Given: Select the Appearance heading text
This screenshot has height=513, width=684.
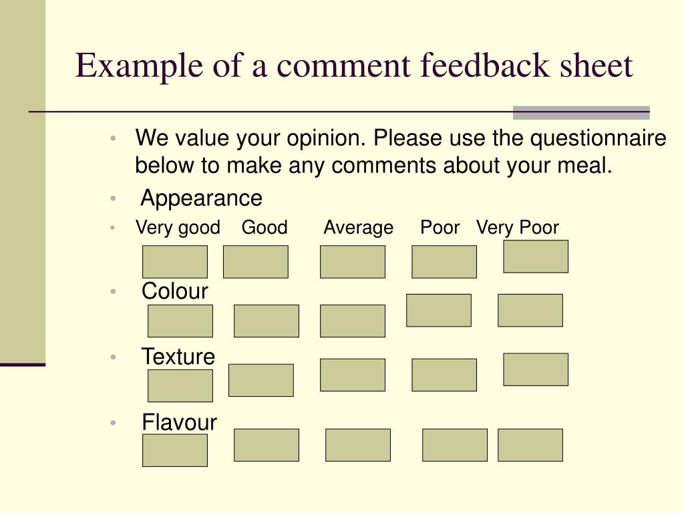Looking at the screenshot, I should tap(201, 198).
